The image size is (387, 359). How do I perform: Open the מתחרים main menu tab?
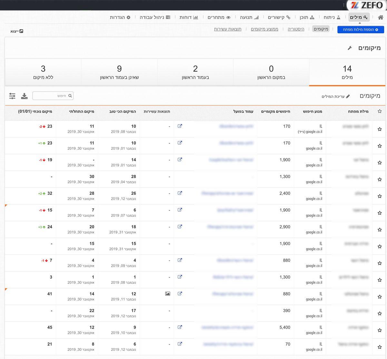(x=219, y=17)
